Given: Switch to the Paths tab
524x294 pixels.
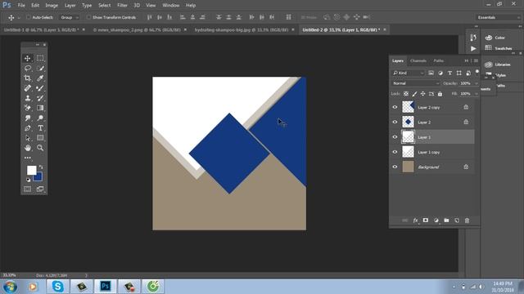Looking at the screenshot, I should tap(439, 60).
